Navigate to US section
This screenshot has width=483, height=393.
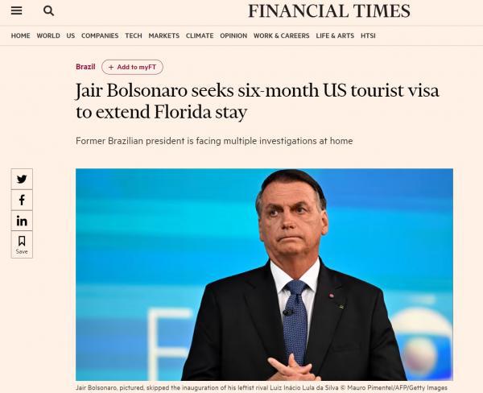71,36
